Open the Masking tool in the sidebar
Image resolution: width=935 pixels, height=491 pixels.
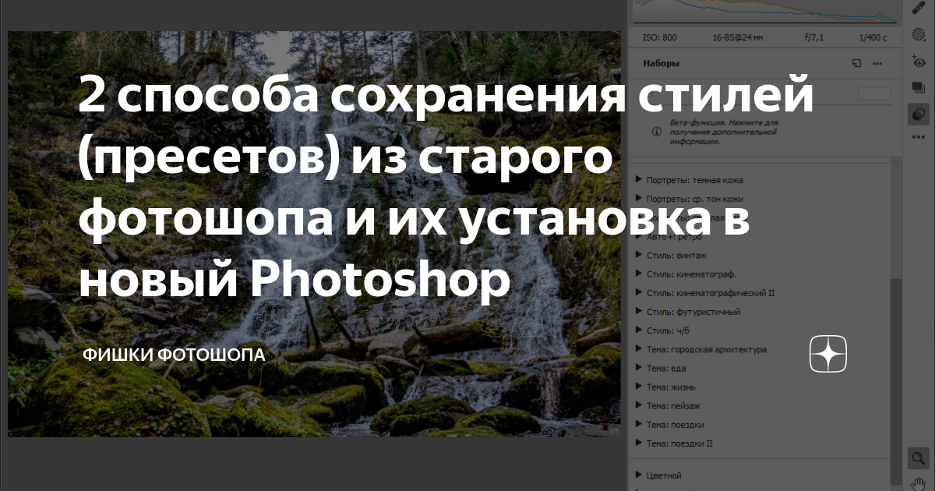point(919,35)
